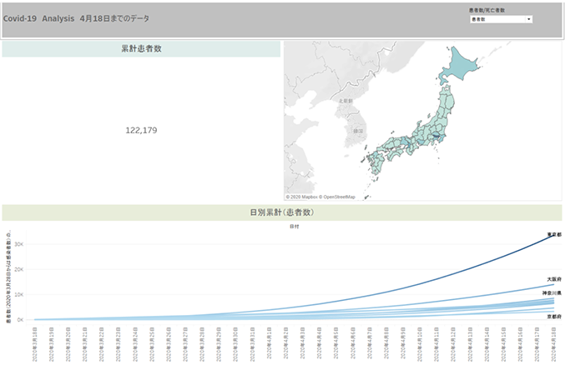Viewport: 565px width, 370px height.
Task: Click the 患者数/死亡者数 parameter caption
Action: [487, 10]
